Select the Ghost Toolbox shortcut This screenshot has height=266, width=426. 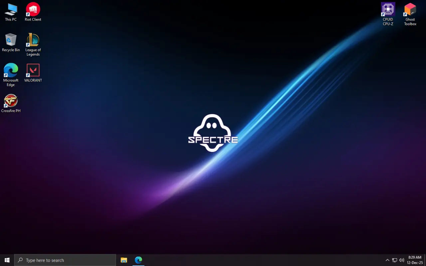pyautogui.click(x=410, y=14)
